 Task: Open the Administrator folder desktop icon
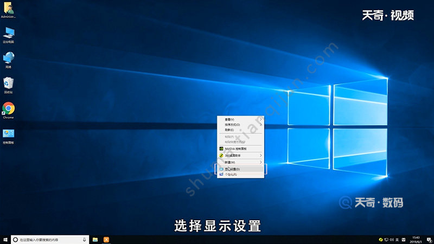8,10
